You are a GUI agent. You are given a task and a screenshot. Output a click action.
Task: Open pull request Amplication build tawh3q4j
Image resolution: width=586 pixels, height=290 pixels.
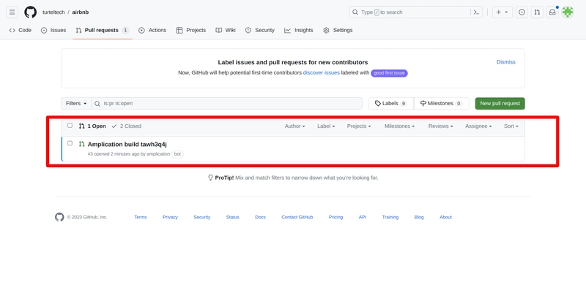[127, 144]
